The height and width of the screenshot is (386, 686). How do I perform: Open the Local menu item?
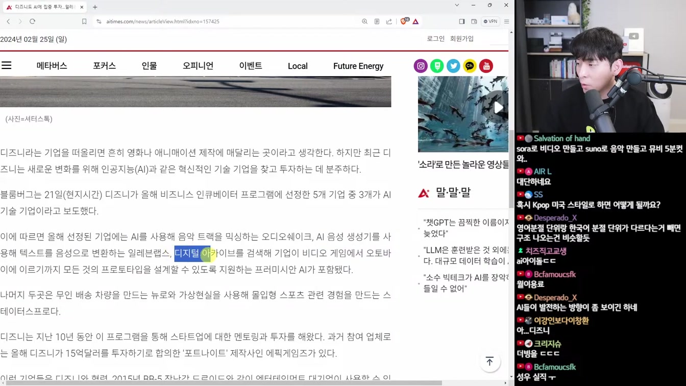point(298,66)
